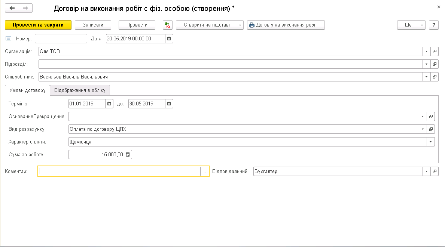
Task: Print Договір на виконання робіт
Action: click(x=286, y=25)
